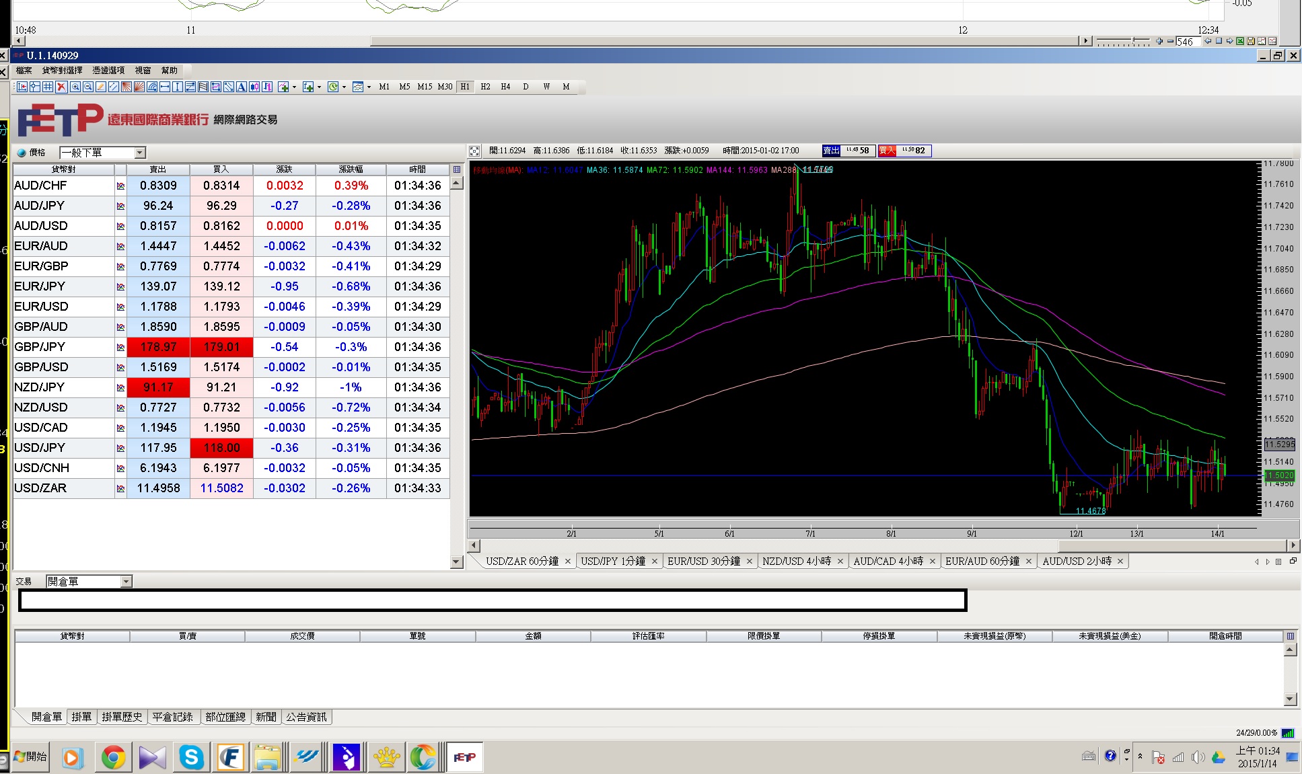Screen dimensions: 1302x774
Task: Open the 部位匯總 tab
Action: (225, 717)
